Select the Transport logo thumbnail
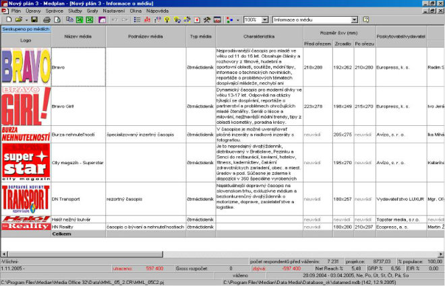This screenshot has width=445, height=286. click(26, 199)
